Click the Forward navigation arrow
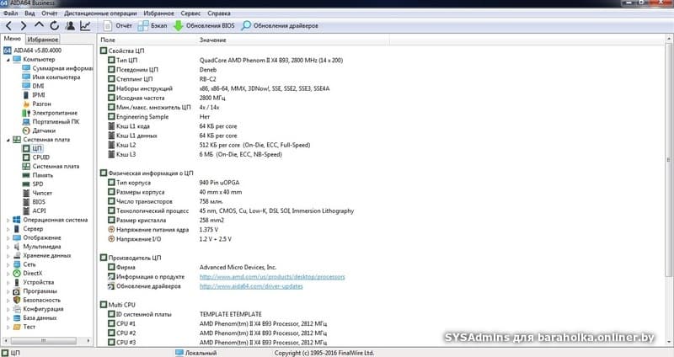 click(24, 26)
